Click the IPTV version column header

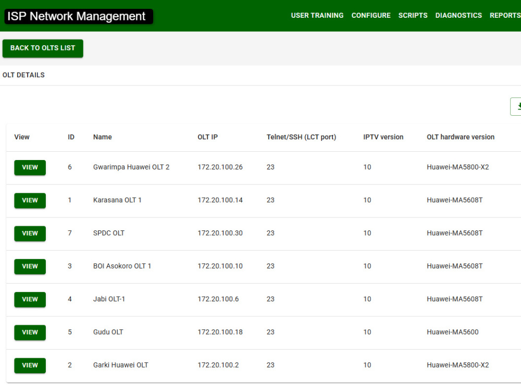pos(384,137)
